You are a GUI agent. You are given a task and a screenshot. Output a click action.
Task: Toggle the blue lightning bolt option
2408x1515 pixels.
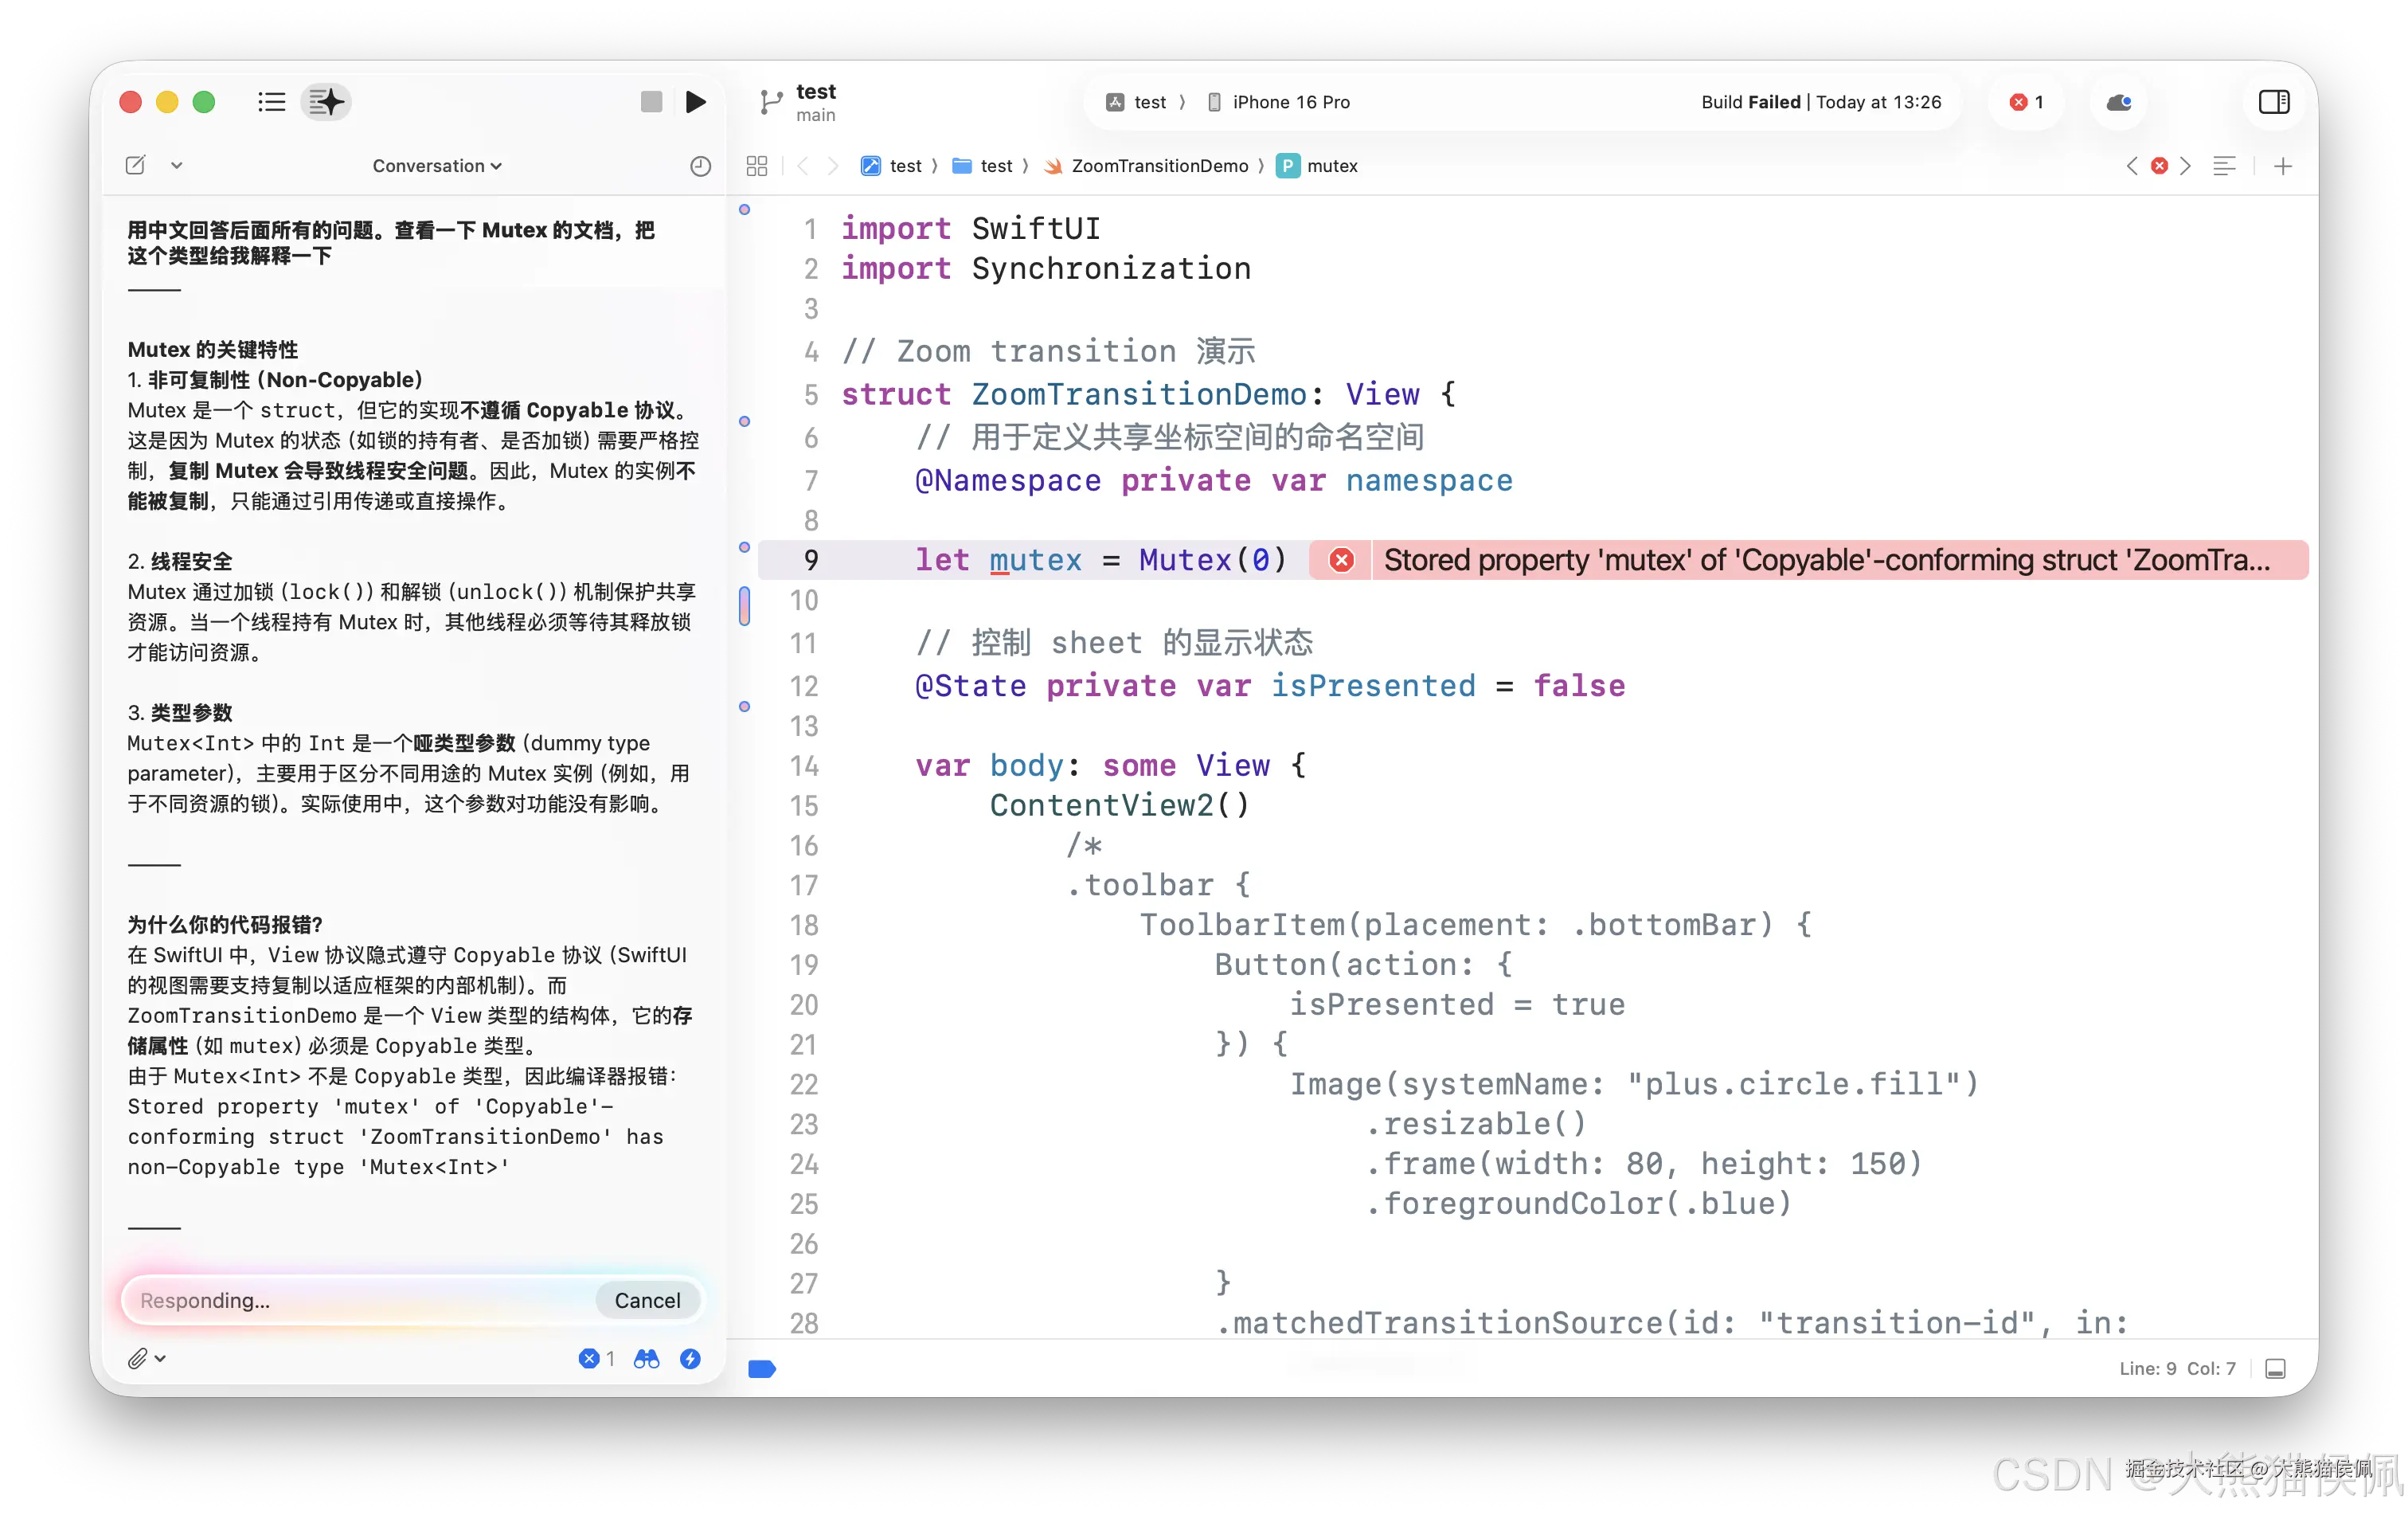[690, 1358]
